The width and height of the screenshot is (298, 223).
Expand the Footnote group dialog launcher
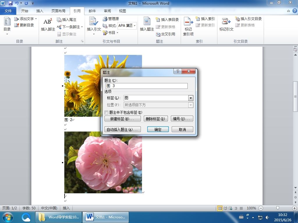click(x=82, y=41)
